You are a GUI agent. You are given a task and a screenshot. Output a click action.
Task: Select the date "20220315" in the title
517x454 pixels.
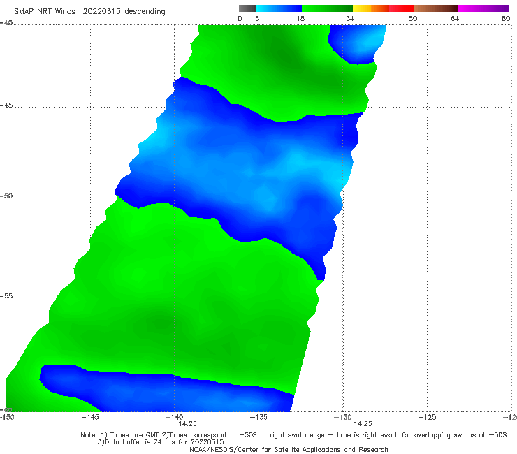pyautogui.click(x=101, y=11)
